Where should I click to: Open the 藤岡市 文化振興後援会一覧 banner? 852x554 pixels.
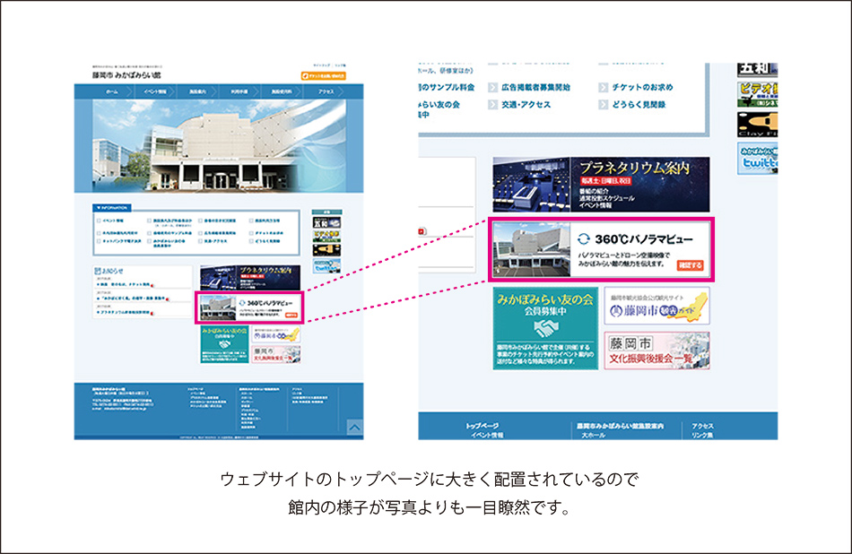click(656, 351)
